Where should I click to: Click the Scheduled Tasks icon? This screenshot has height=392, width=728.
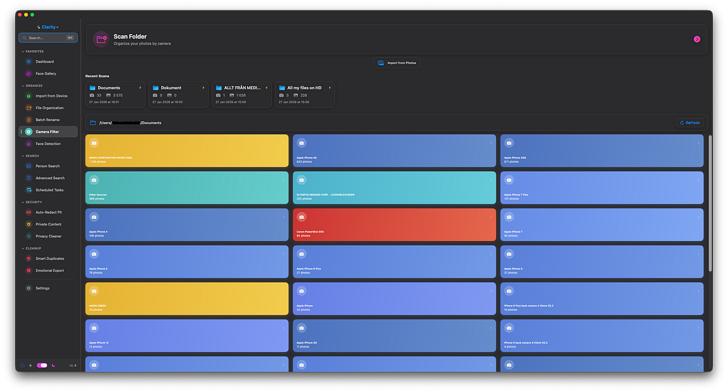tap(28, 190)
